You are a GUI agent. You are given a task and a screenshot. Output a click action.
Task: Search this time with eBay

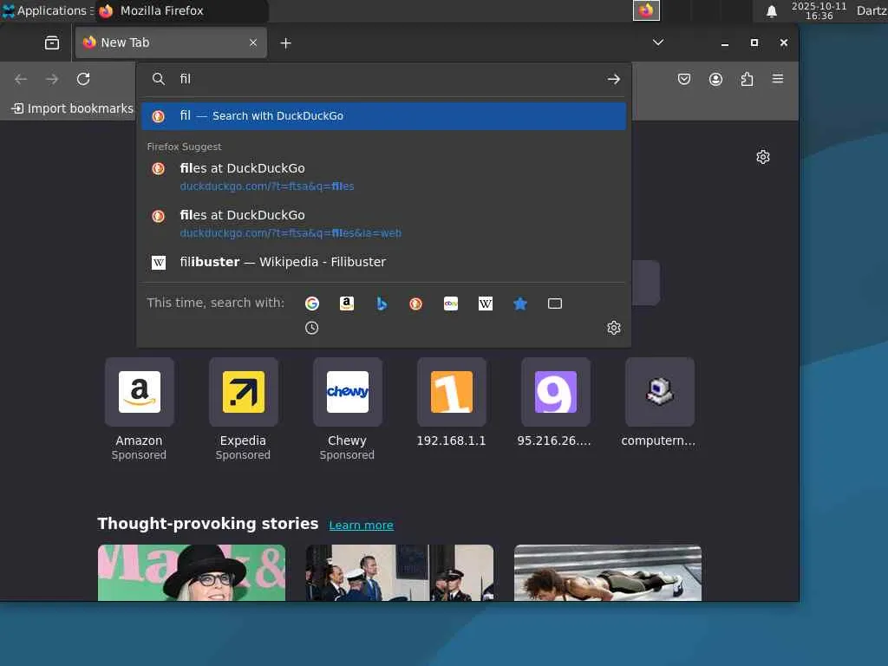point(451,304)
